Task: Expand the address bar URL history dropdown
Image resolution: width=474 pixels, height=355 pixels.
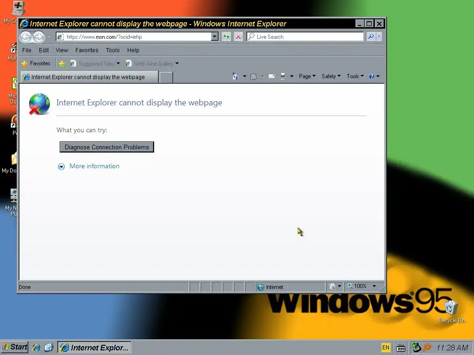Action: tap(215, 37)
